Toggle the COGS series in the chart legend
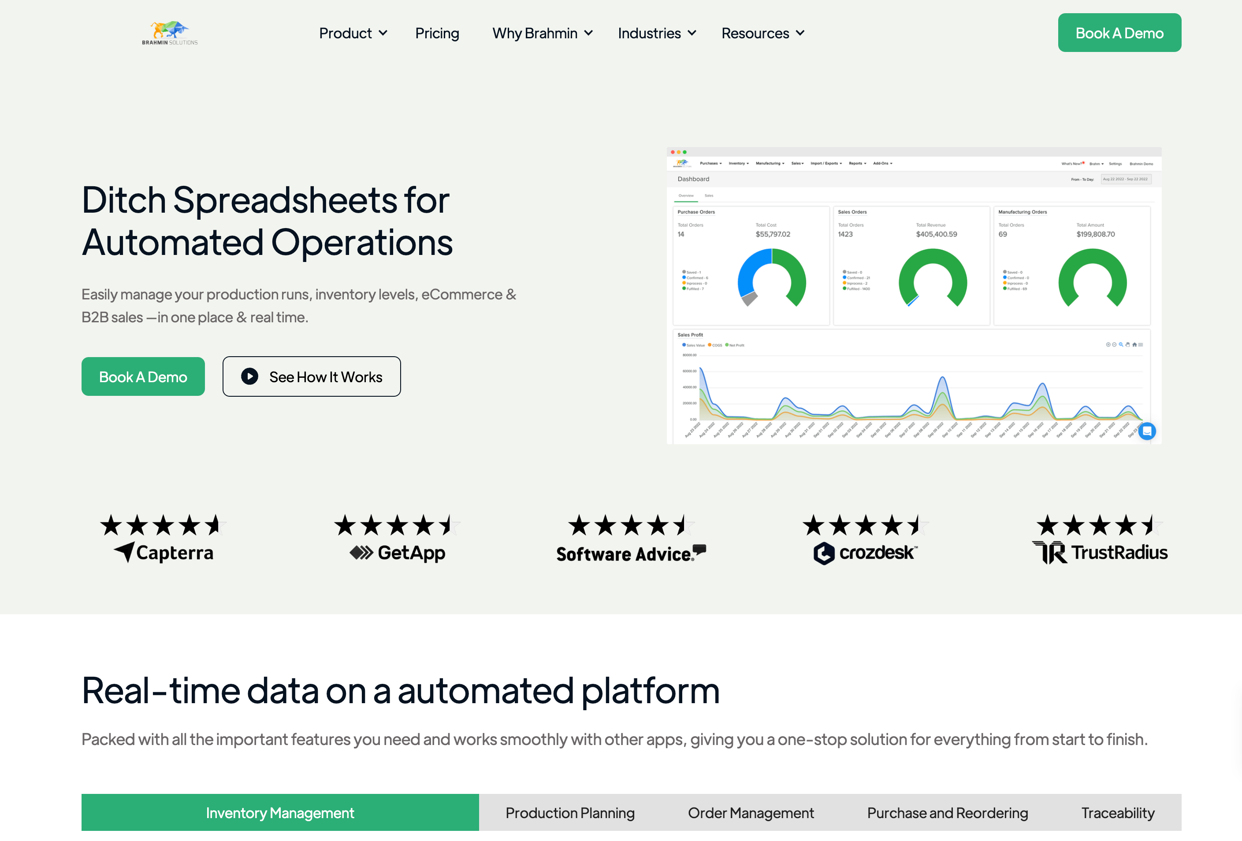The width and height of the screenshot is (1242, 841). coord(715,345)
